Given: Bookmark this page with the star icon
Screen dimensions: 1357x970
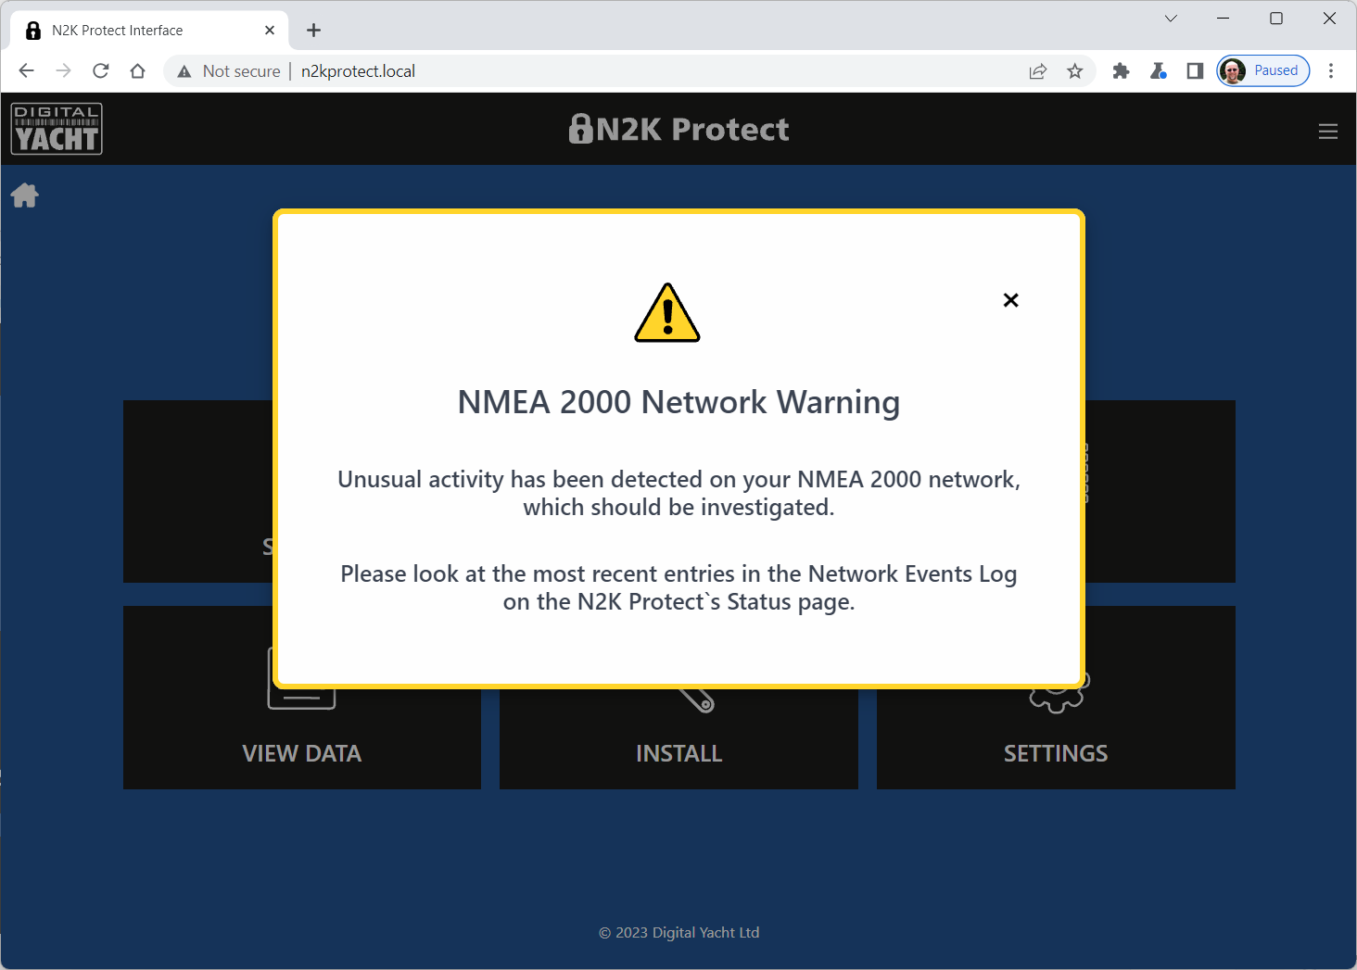Looking at the screenshot, I should coord(1075,71).
